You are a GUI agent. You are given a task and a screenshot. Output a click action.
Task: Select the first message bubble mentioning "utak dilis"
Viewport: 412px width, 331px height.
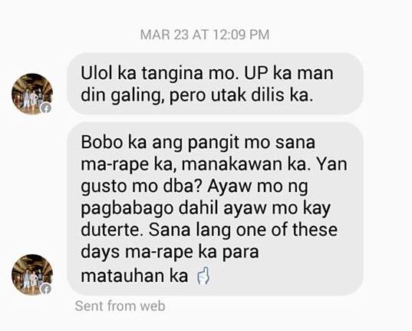[x=215, y=84]
